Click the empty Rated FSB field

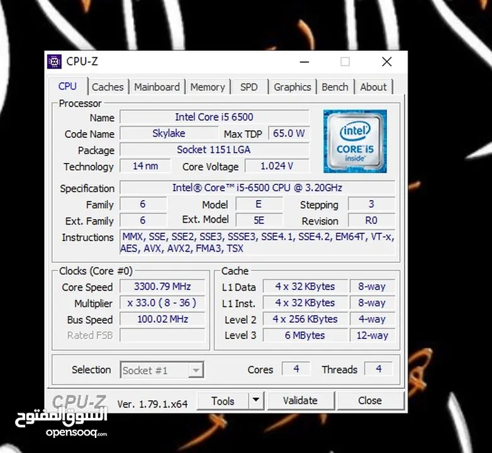[x=162, y=335]
